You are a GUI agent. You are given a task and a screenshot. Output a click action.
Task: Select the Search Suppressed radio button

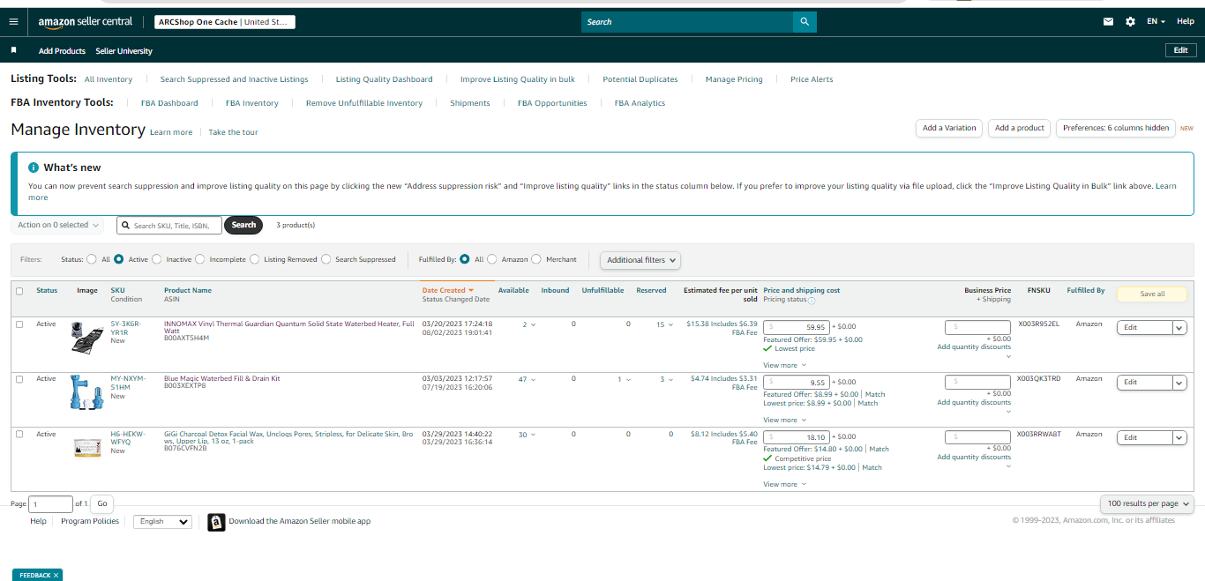click(x=326, y=259)
